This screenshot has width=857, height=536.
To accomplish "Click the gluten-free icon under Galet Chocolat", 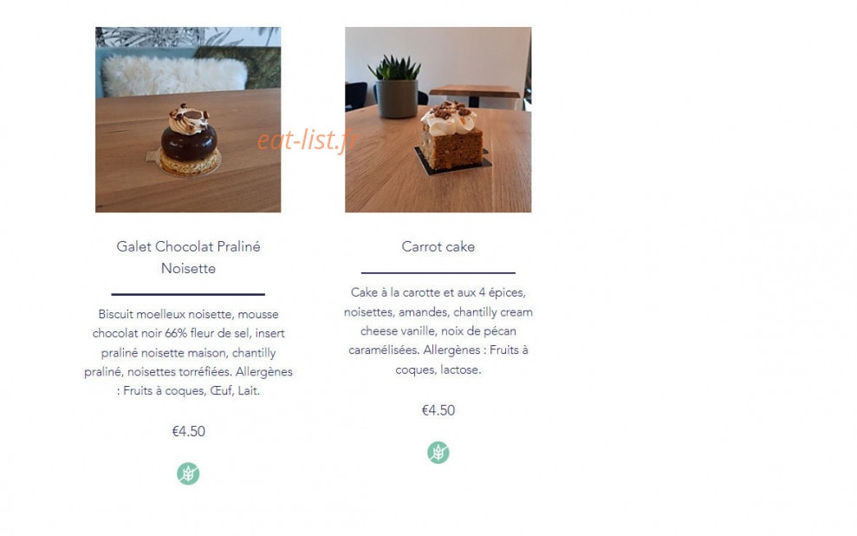I will tap(188, 474).
